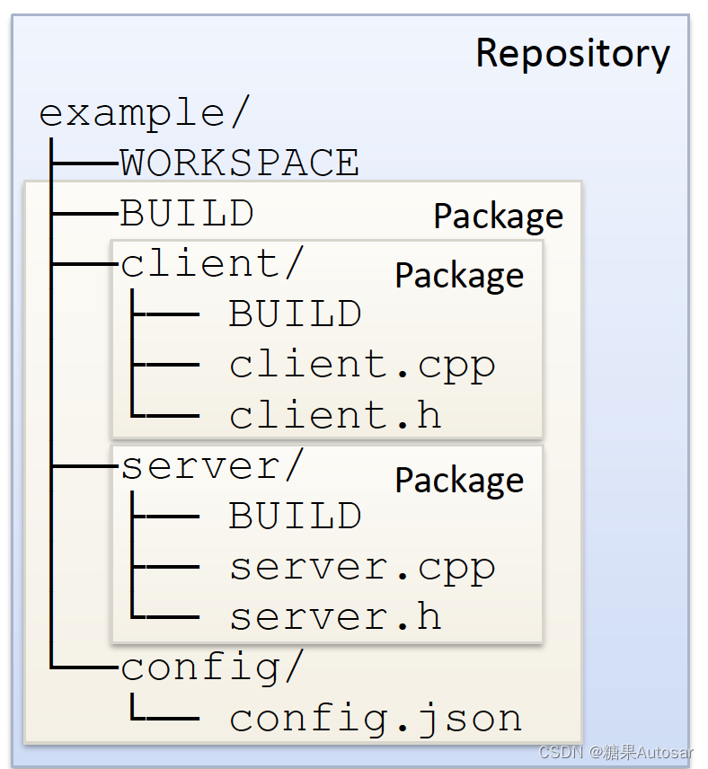Click the top-level 'BUILD' file next to WORKSPACE
This screenshot has width=708, height=769.
pyautogui.click(x=187, y=213)
